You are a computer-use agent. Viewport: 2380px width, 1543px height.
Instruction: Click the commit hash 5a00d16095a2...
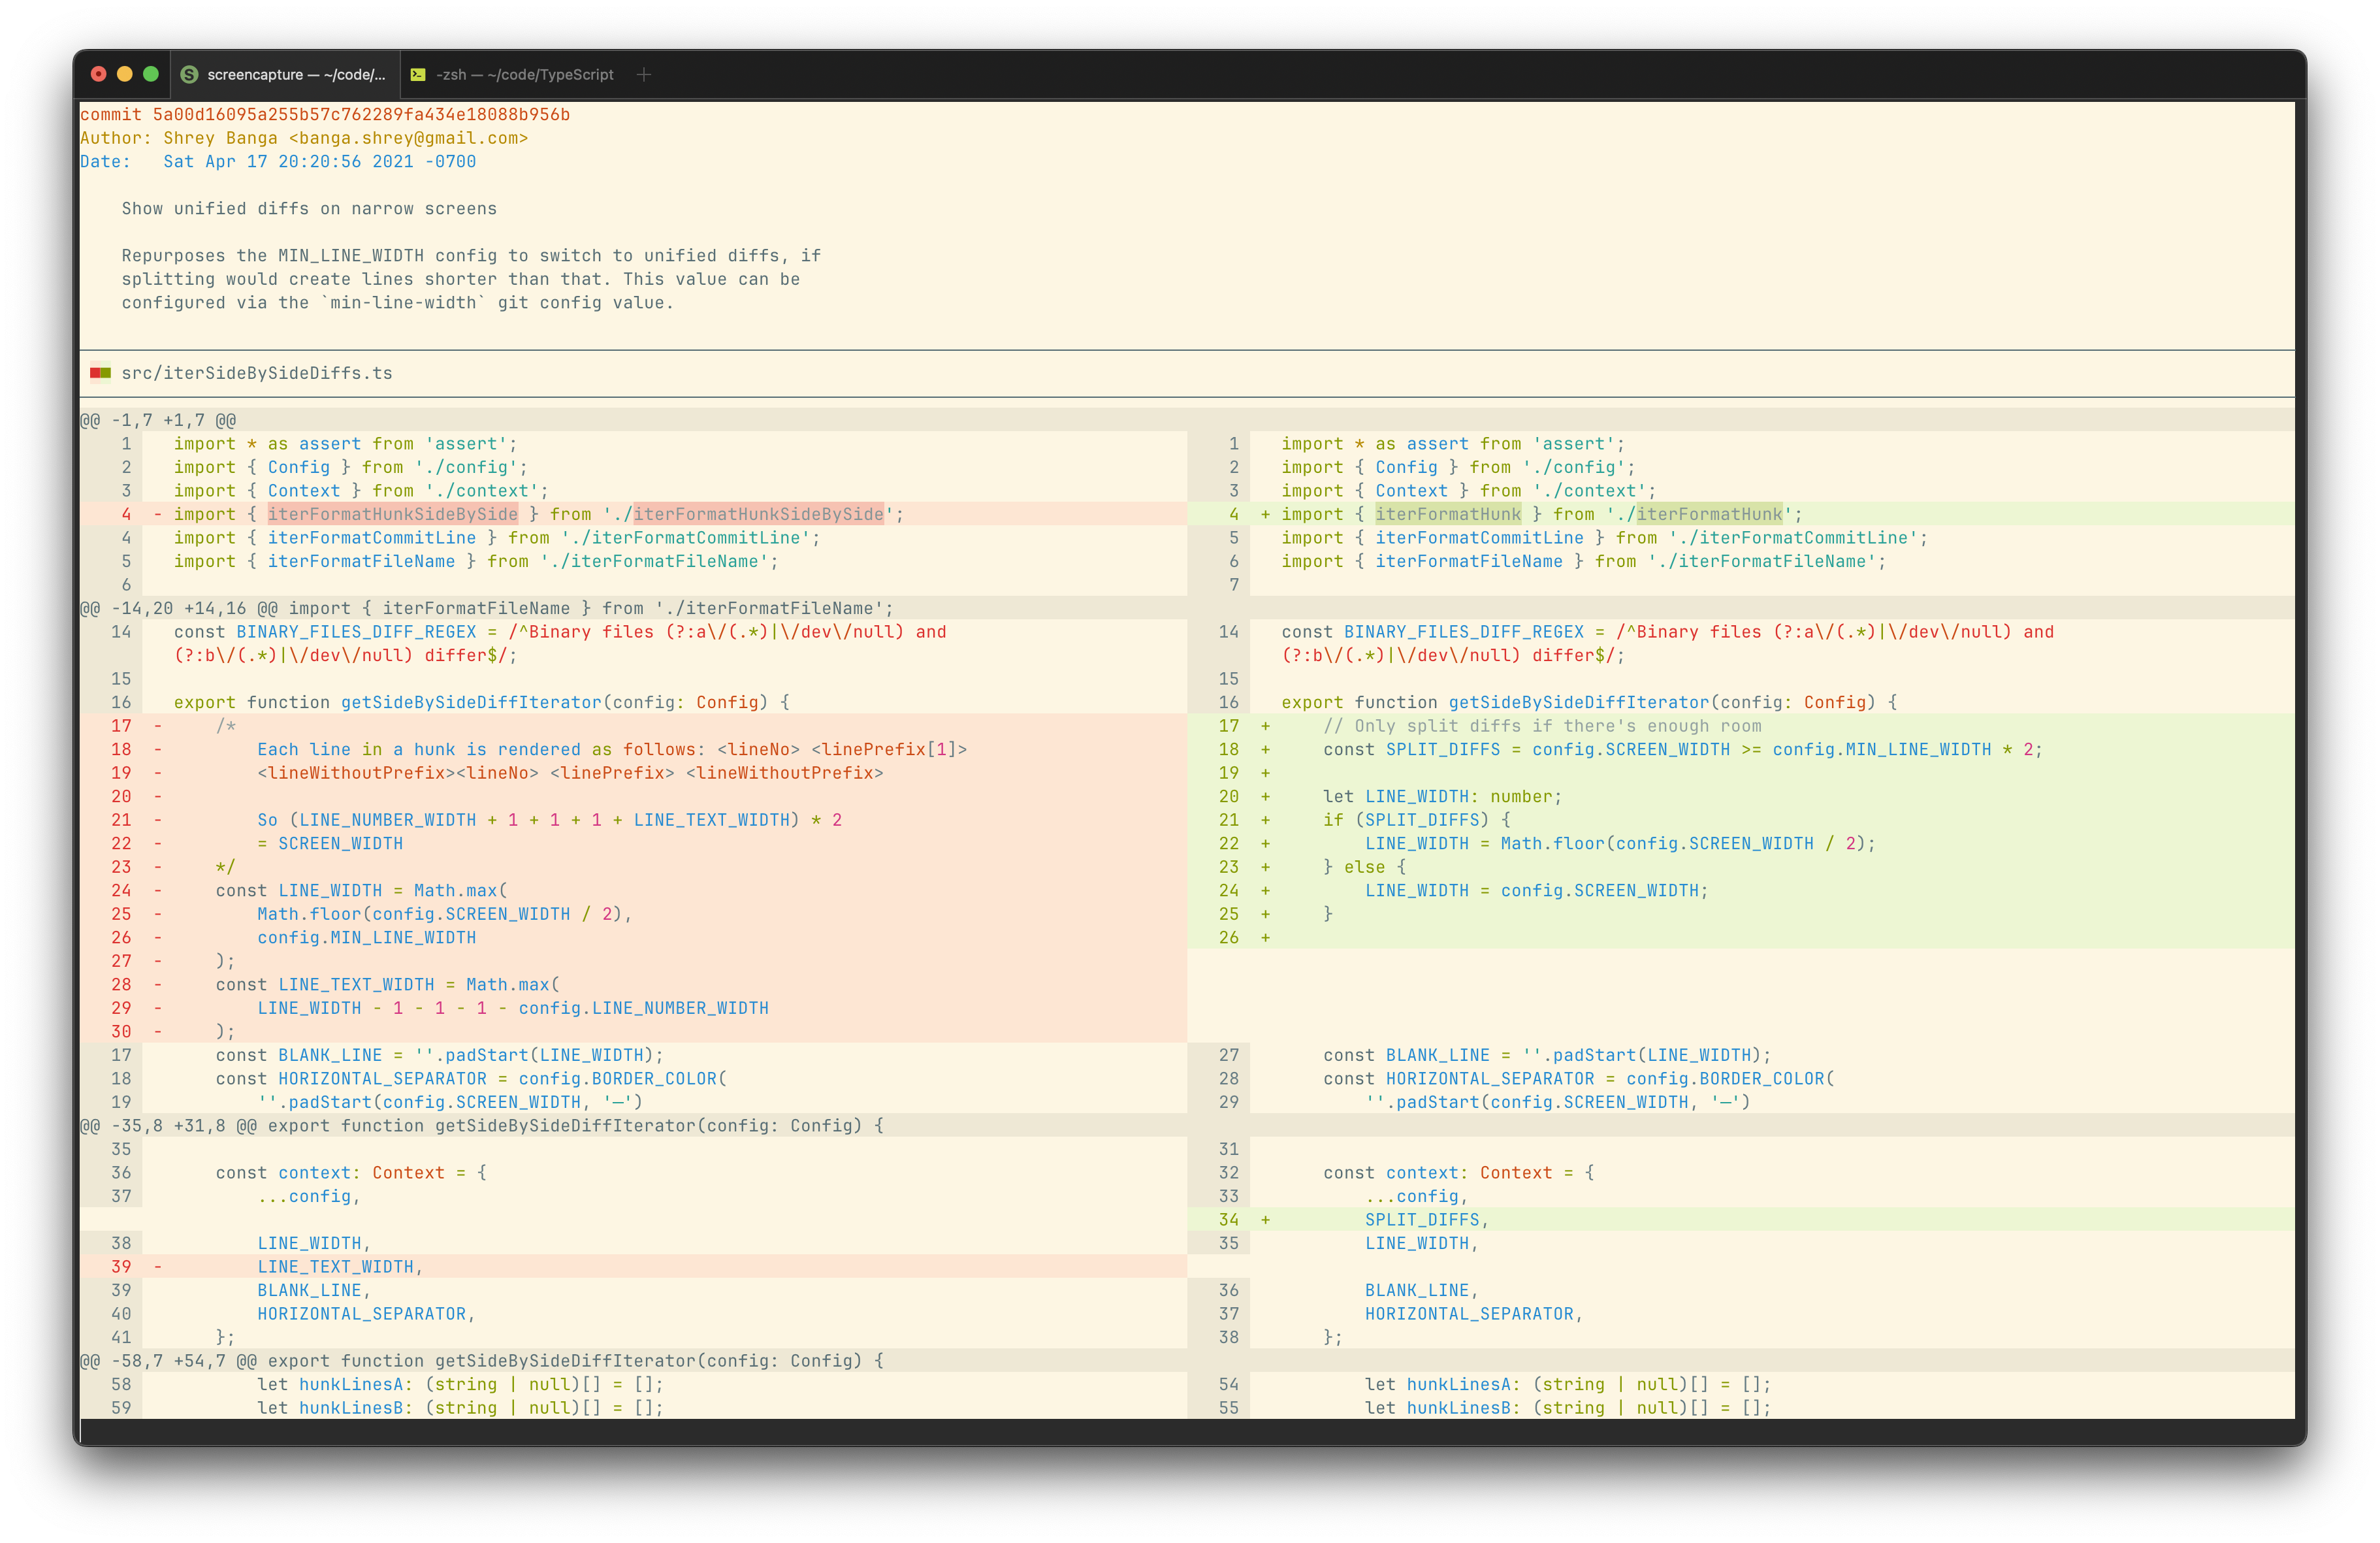click(x=361, y=115)
